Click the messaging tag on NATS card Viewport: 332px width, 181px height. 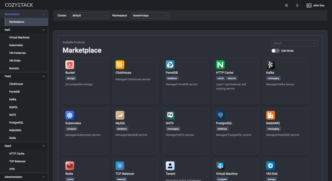pos(173,129)
